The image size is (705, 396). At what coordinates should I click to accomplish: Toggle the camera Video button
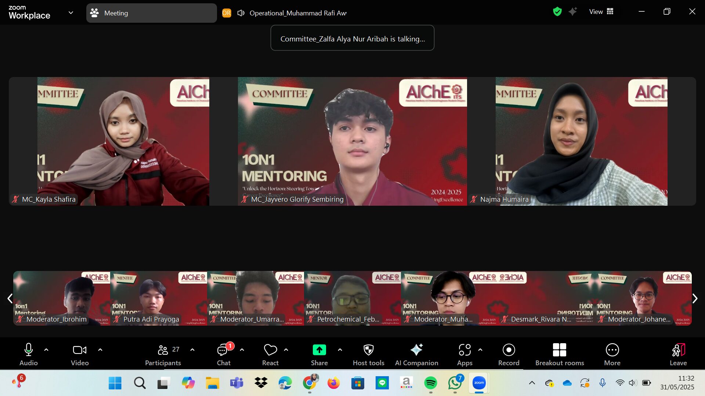[80, 354]
